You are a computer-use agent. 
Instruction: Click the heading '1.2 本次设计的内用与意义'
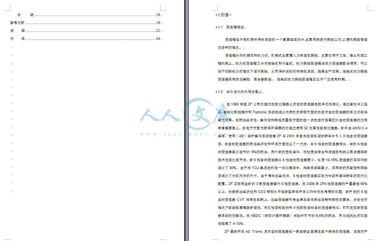coord(240,92)
